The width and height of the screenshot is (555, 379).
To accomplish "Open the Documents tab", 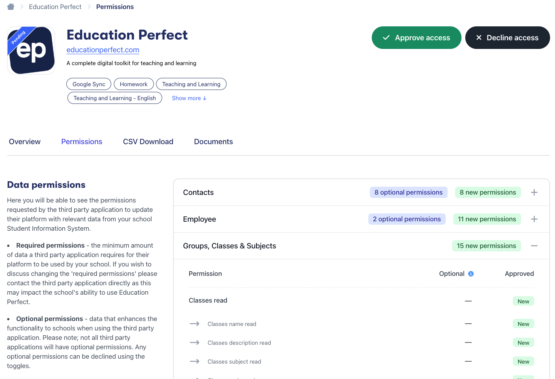I will tap(213, 142).
